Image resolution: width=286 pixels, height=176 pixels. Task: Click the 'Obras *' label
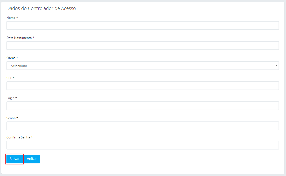click(x=12, y=58)
